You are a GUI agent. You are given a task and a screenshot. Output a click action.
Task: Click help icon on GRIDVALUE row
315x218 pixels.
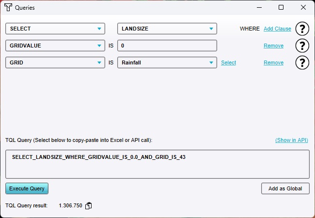coord(302,46)
